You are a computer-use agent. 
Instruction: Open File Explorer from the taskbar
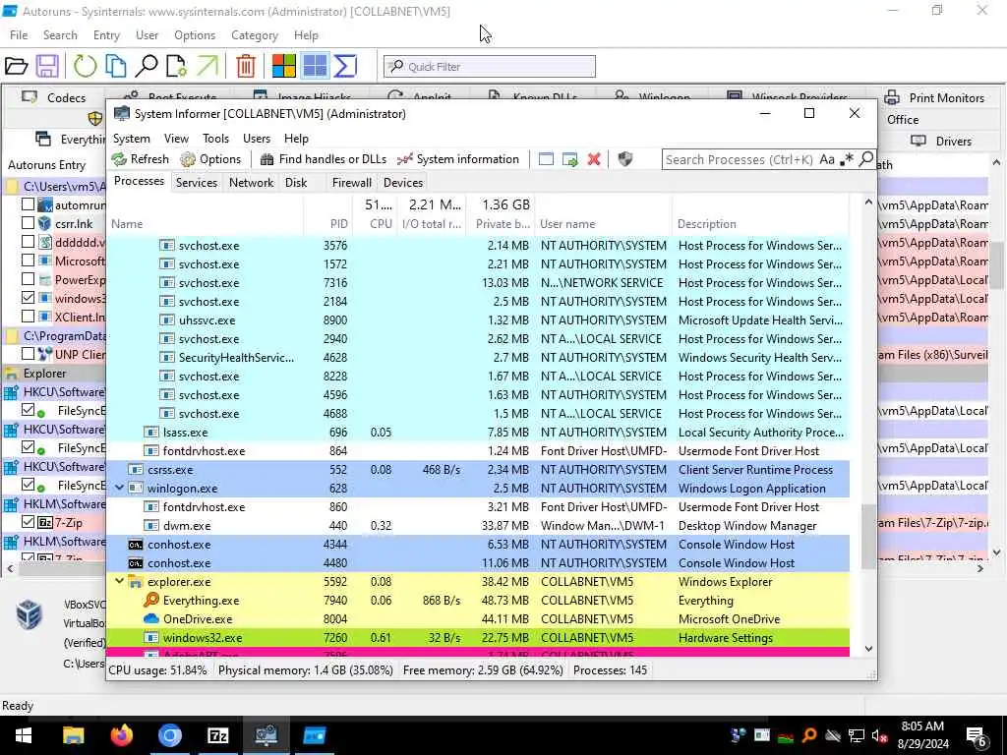(x=73, y=735)
